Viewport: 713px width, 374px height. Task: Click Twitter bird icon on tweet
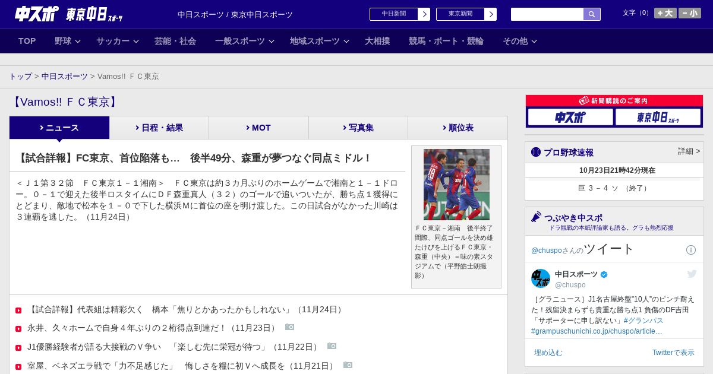tap(692, 274)
